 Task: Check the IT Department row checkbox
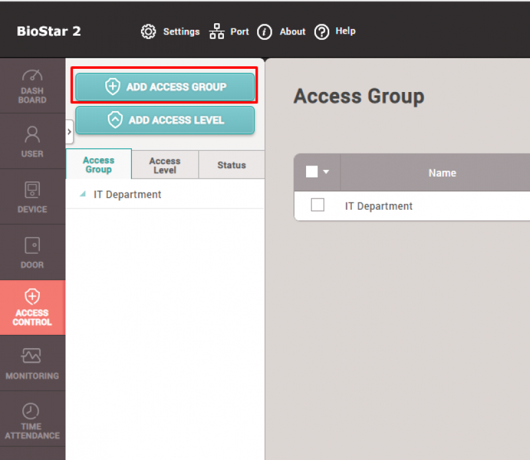[317, 205]
